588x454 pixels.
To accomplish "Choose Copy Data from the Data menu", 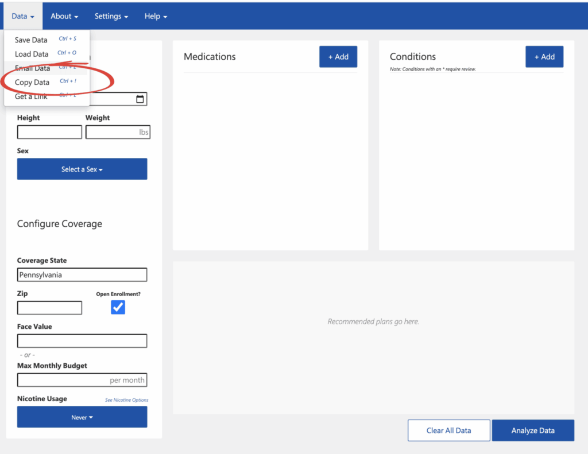I will (x=33, y=83).
